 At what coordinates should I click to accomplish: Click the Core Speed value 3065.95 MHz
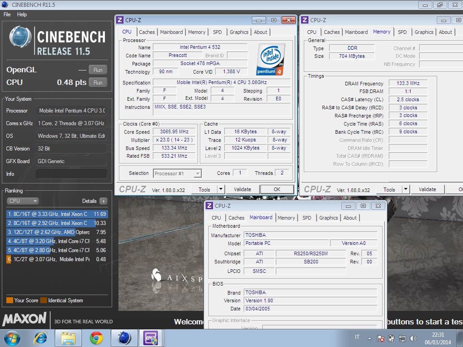pos(174,131)
